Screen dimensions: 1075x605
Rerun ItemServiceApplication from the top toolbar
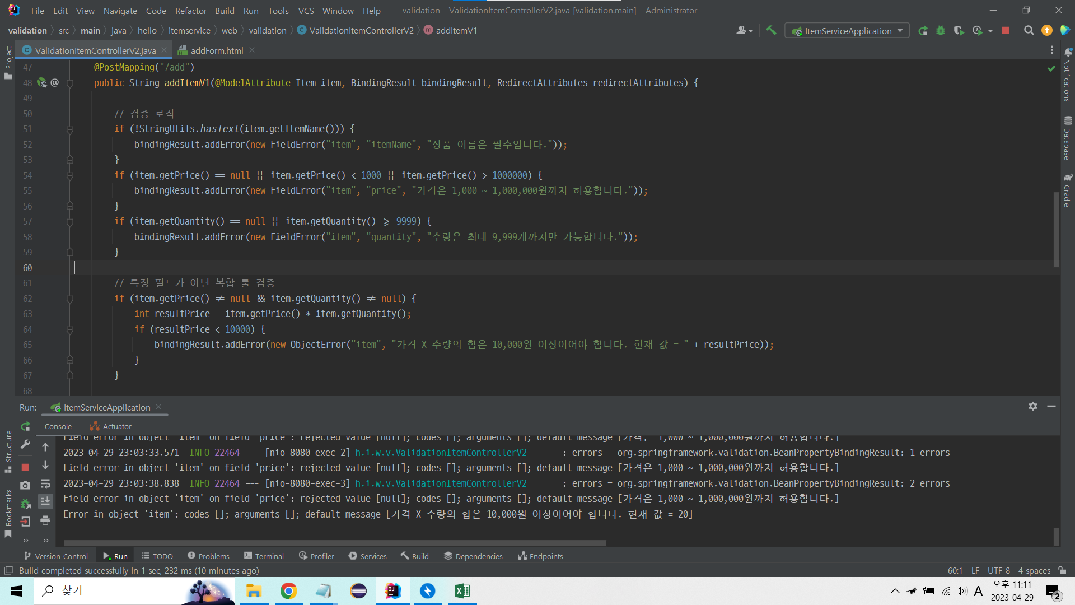pos(923,31)
